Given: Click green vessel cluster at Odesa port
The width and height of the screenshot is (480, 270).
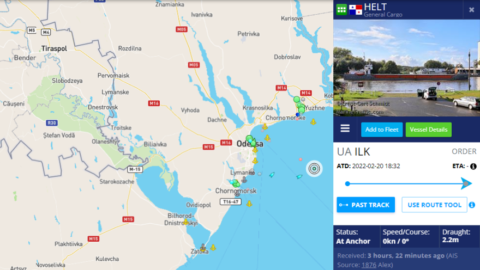Looking at the screenshot, I should coord(251,140).
